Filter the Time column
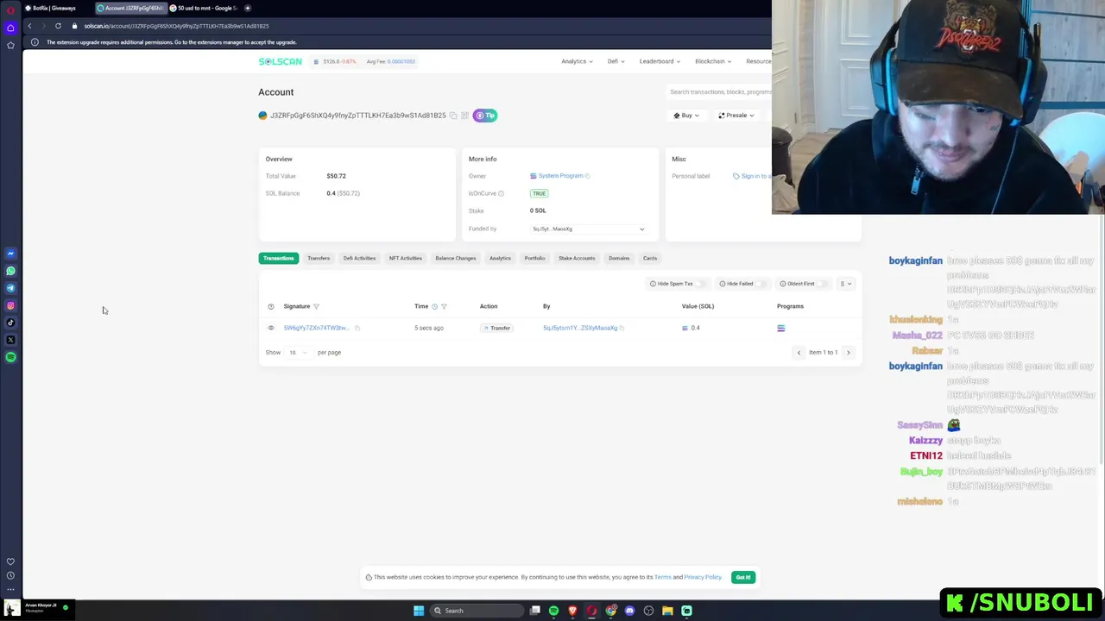This screenshot has height=621, width=1105. click(444, 306)
